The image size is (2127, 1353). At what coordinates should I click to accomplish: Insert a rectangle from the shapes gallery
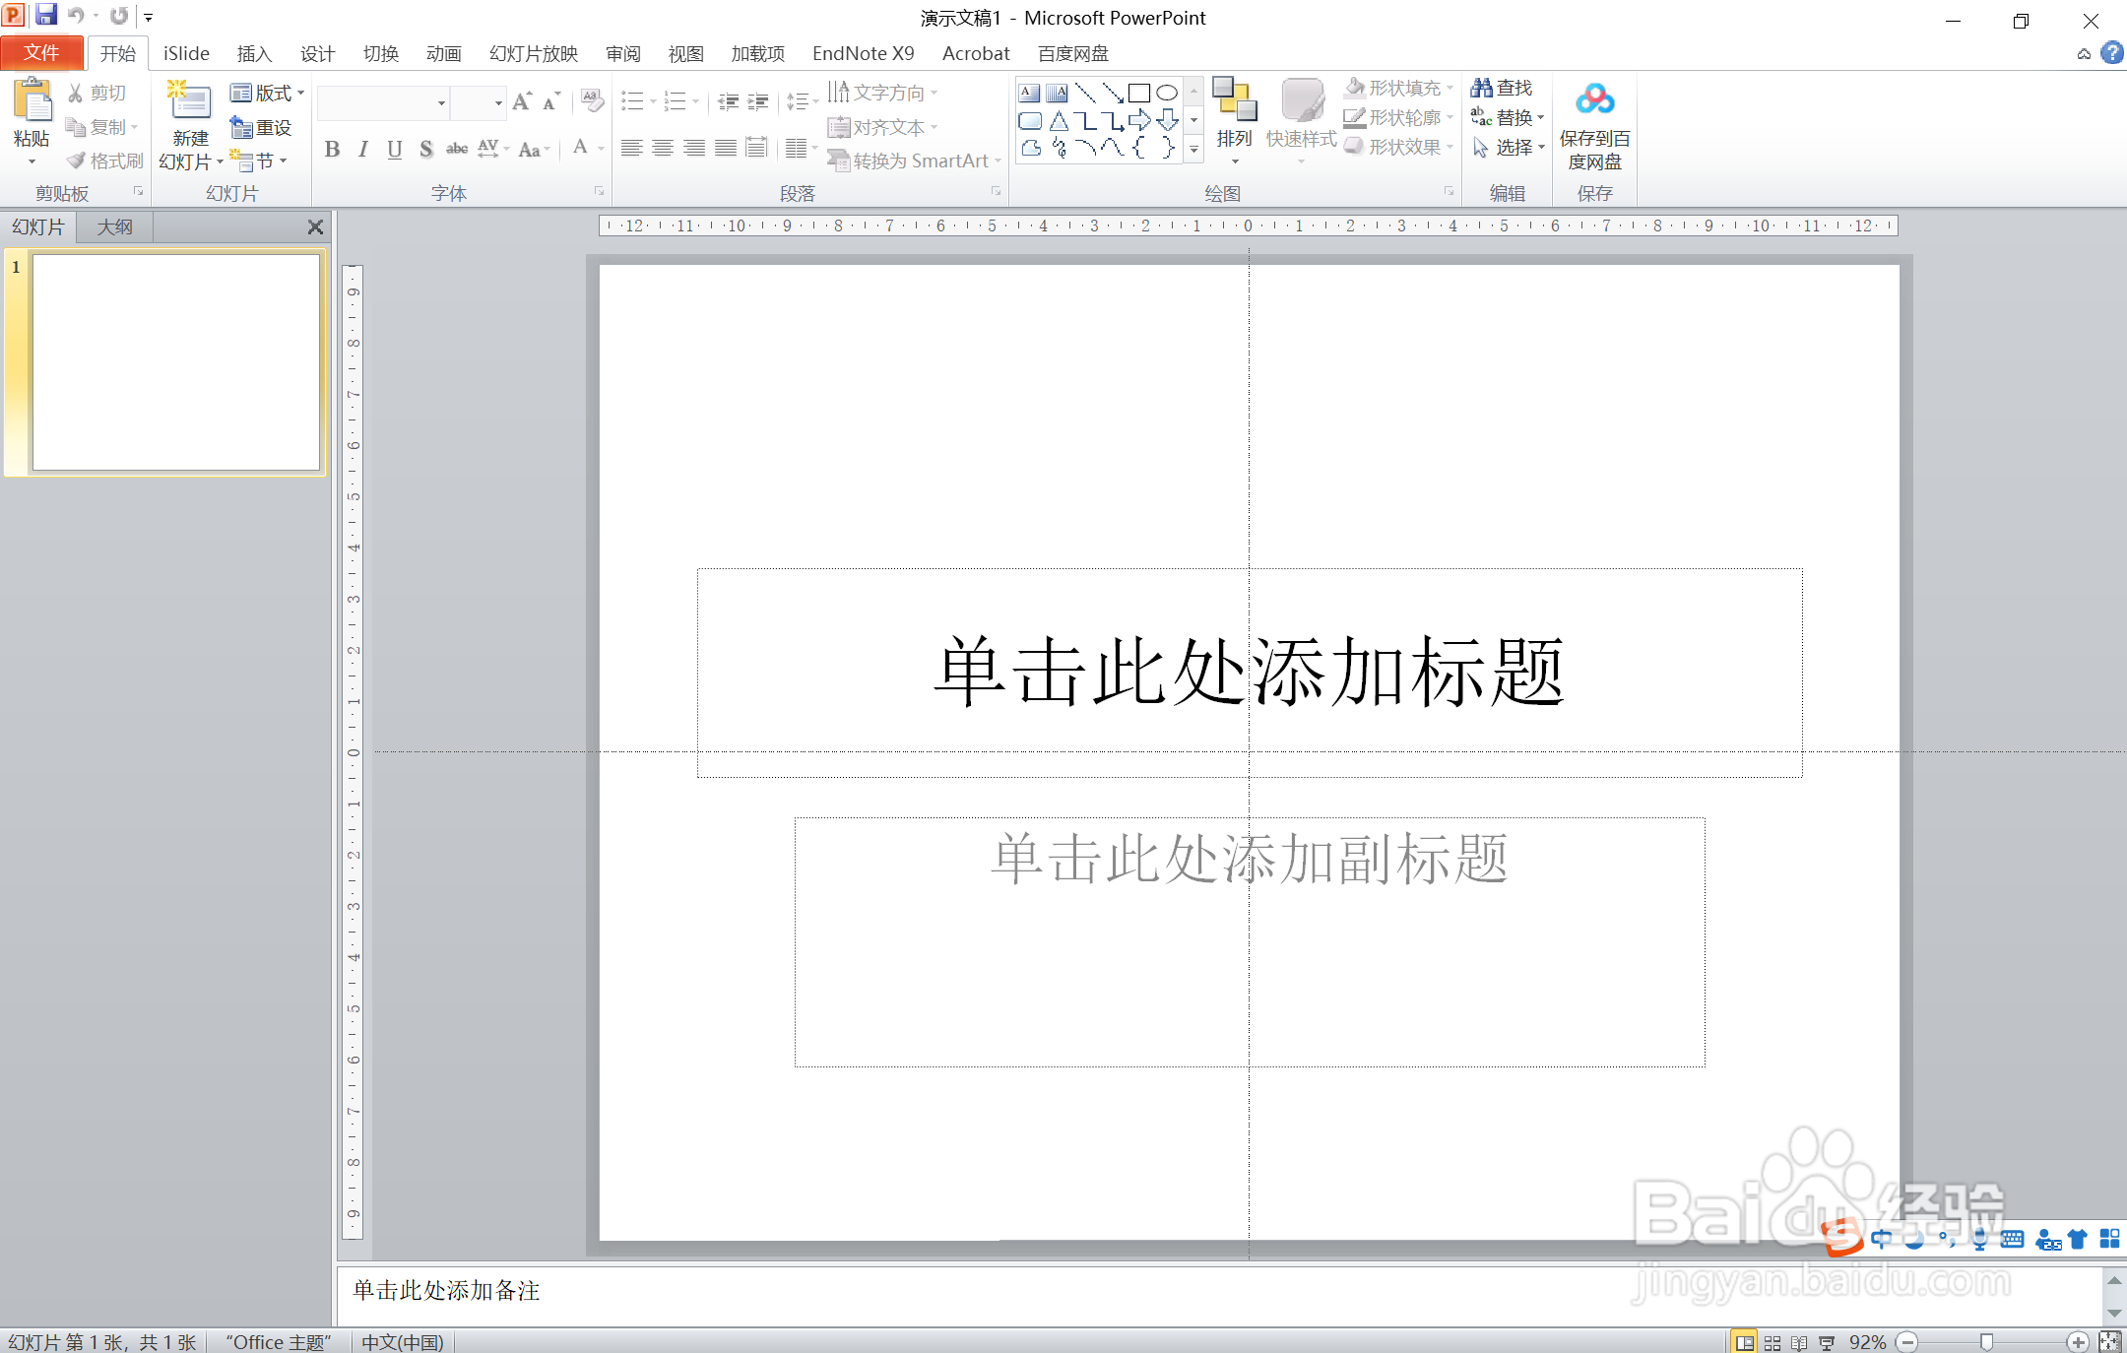pos(1140,92)
